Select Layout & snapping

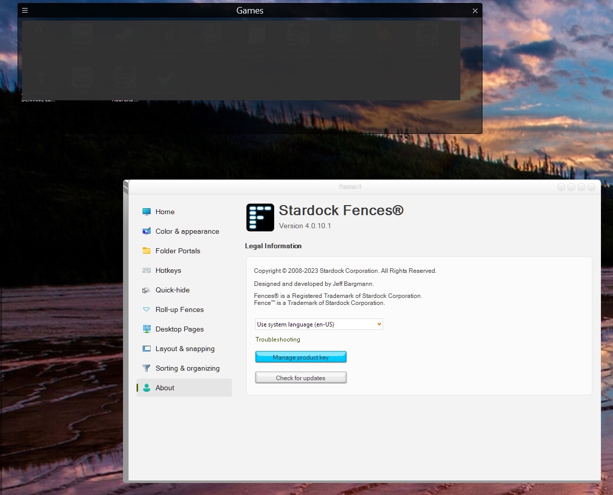[184, 349]
